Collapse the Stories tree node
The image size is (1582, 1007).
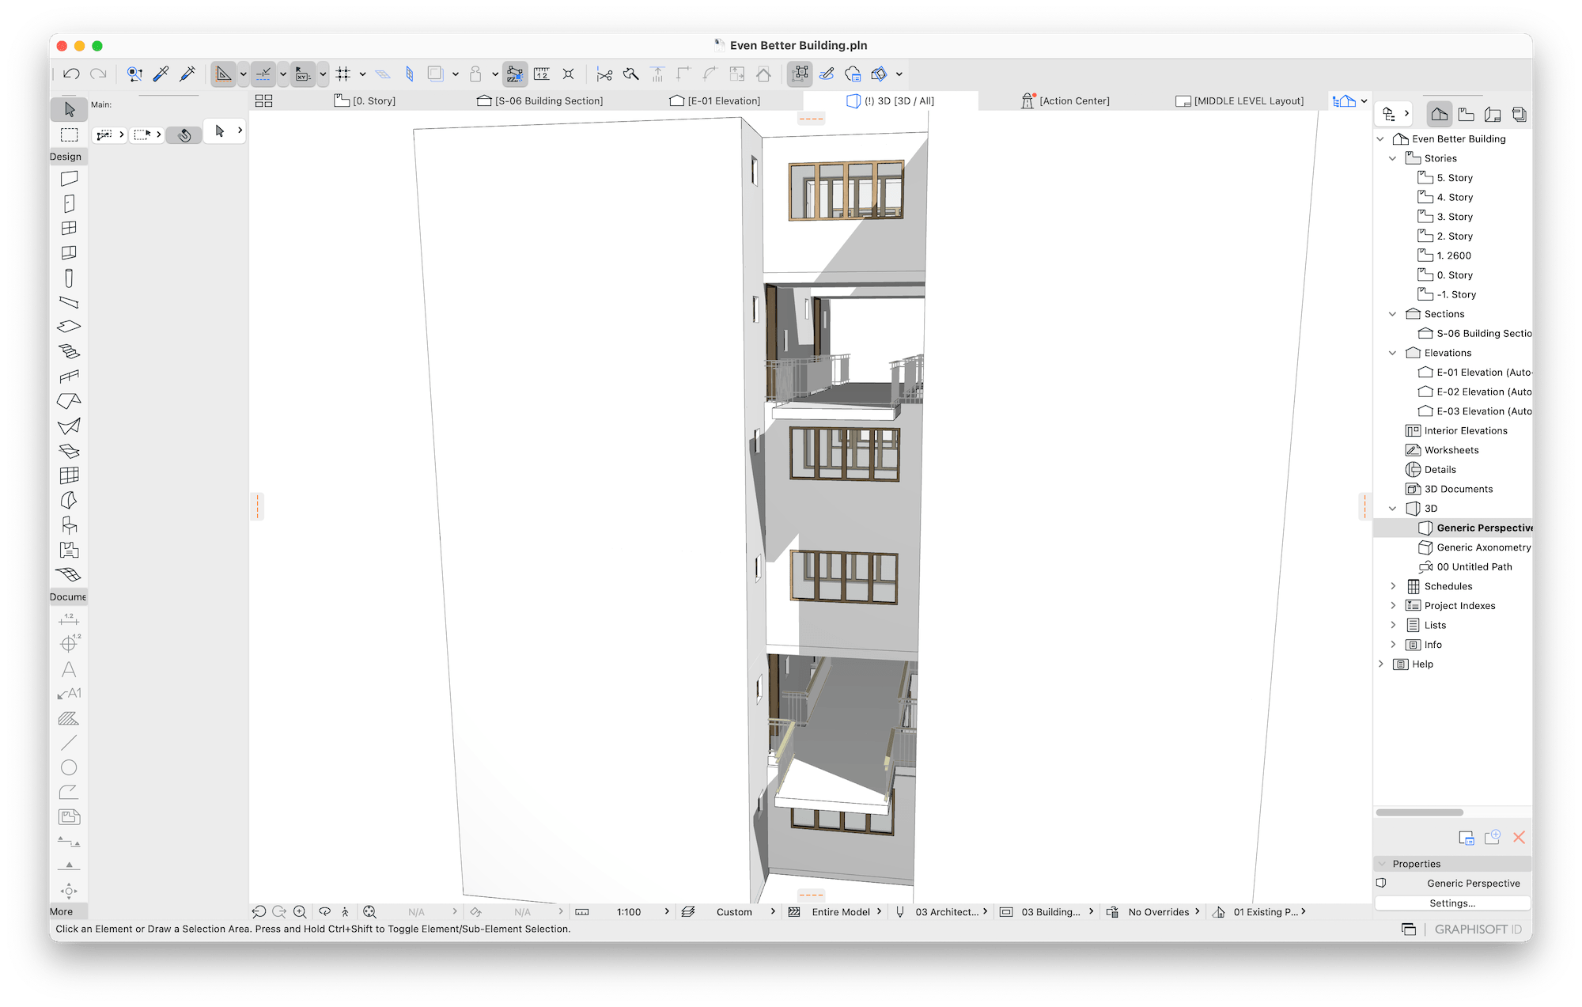tap(1393, 158)
